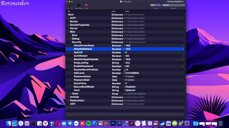This screenshot has width=229, height=128.
Task: Expand the Tools disclosure triangle
Action: coord(70,94)
